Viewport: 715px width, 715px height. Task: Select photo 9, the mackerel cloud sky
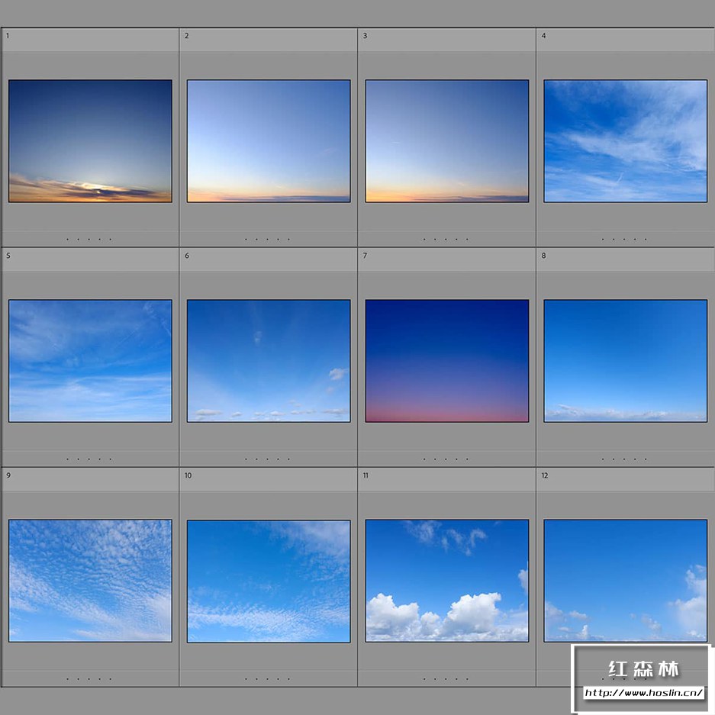[x=90, y=581]
